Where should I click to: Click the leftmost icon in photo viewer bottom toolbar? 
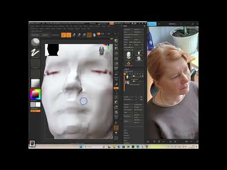(148, 142)
